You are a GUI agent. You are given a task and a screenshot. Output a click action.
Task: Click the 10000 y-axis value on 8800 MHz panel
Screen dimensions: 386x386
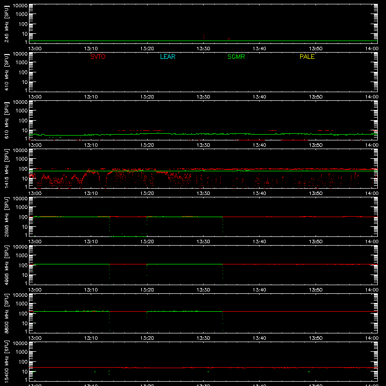[x=20, y=295]
